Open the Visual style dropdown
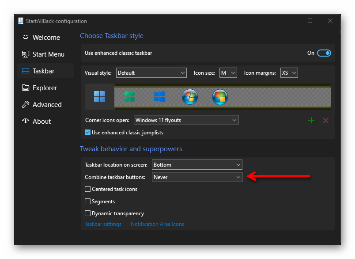Viewport: 355px width, 259px height. pos(151,72)
